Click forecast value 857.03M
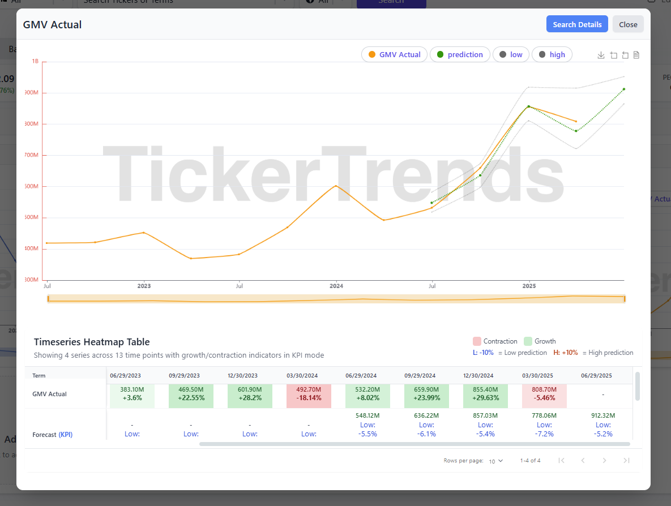Viewport: 671px width, 506px height. [x=485, y=415]
